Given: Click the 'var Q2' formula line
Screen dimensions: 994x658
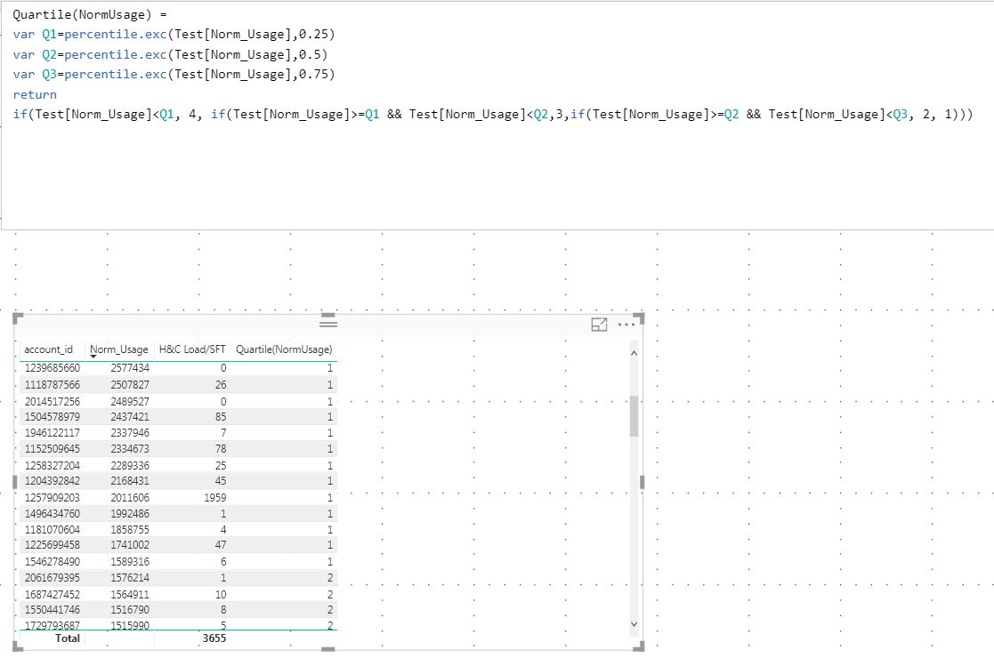Looking at the screenshot, I should coord(170,54).
